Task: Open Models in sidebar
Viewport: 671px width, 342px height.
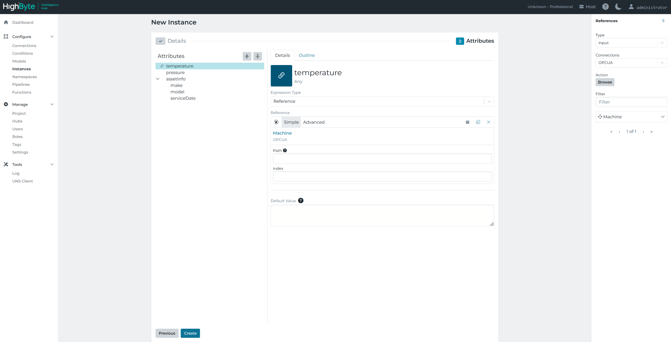Action: point(19,61)
